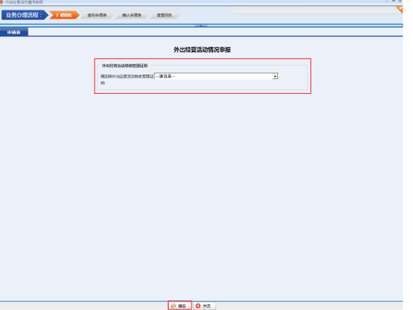The width and height of the screenshot is (413, 310).
Task: Open the 外出经营活动税收管理证明 dropdown list
Action: click(x=216, y=76)
